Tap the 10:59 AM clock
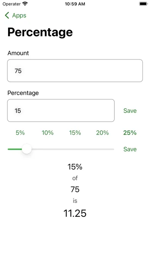 [x=75, y=4]
